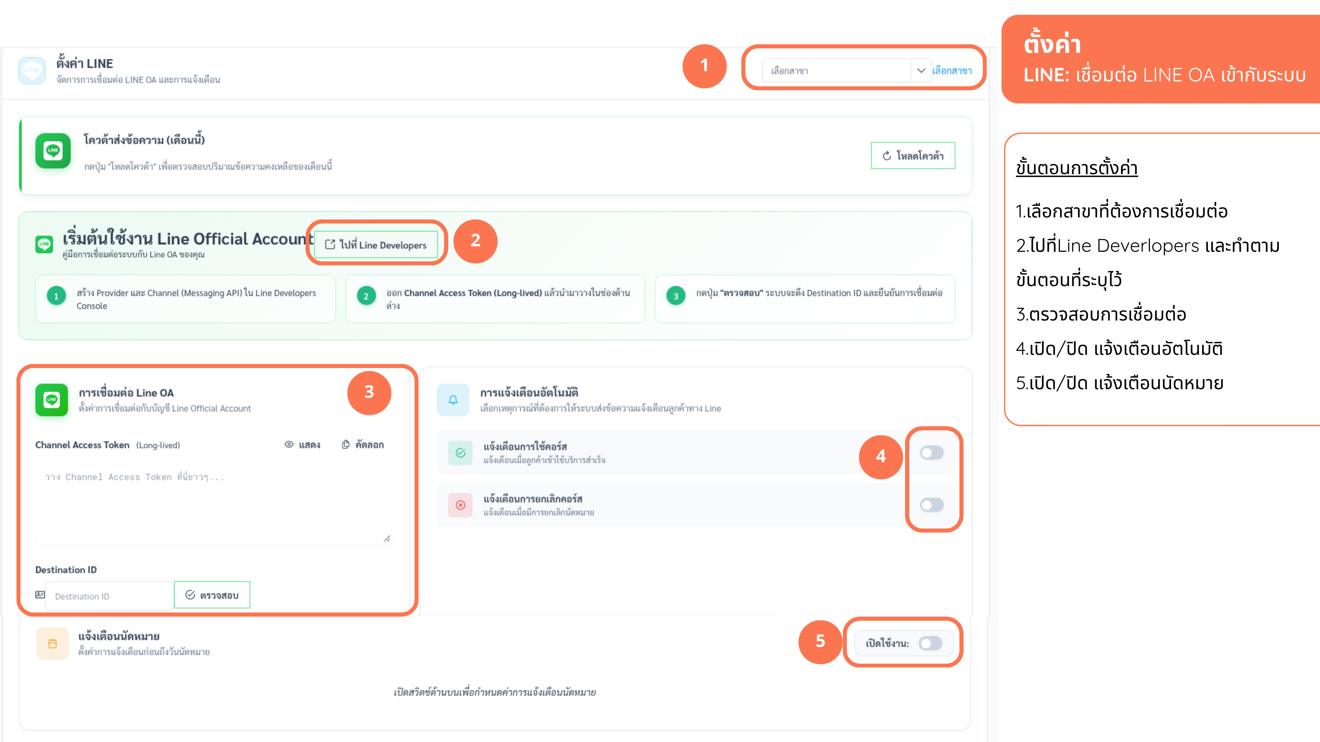Image resolution: width=1320 pixels, height=742 pixels.
Task: Click the คัดลอก copy icon
Action: (346, 445)
